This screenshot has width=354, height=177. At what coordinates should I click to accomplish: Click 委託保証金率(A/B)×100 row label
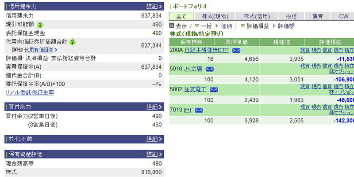[x=35, y=84]
